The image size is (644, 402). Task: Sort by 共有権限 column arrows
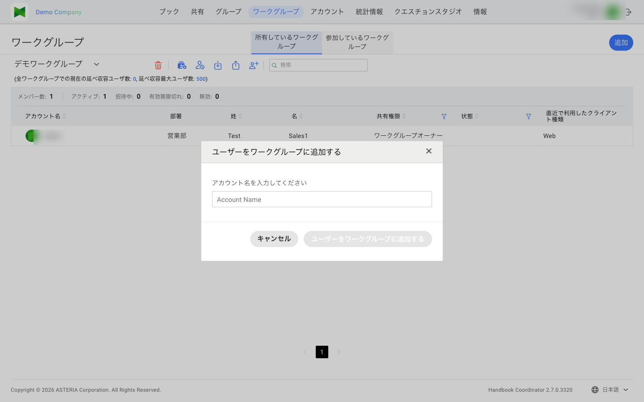404,116
